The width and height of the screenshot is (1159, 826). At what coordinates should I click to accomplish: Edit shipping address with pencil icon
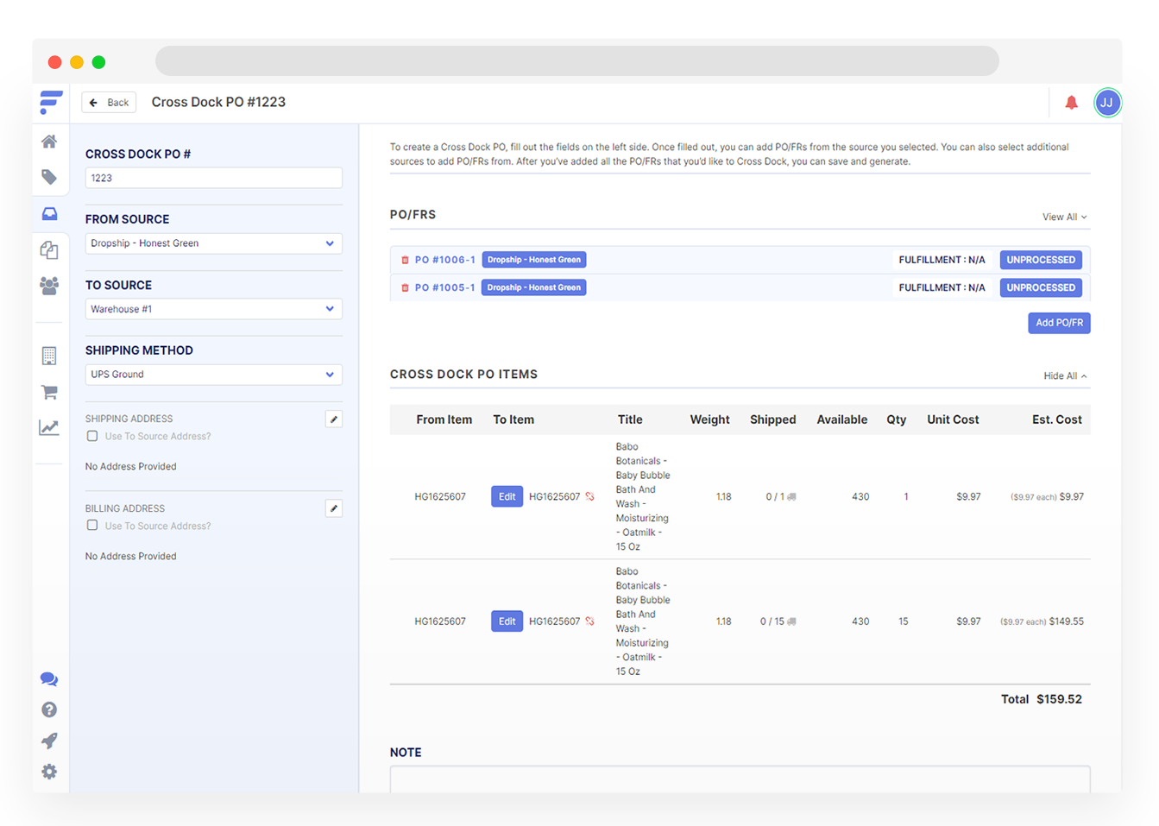[334, 419]
